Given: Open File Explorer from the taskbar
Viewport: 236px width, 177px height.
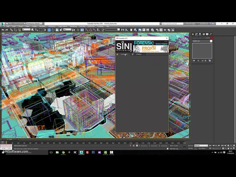Looking at the screenshot, I should point(57,152).
